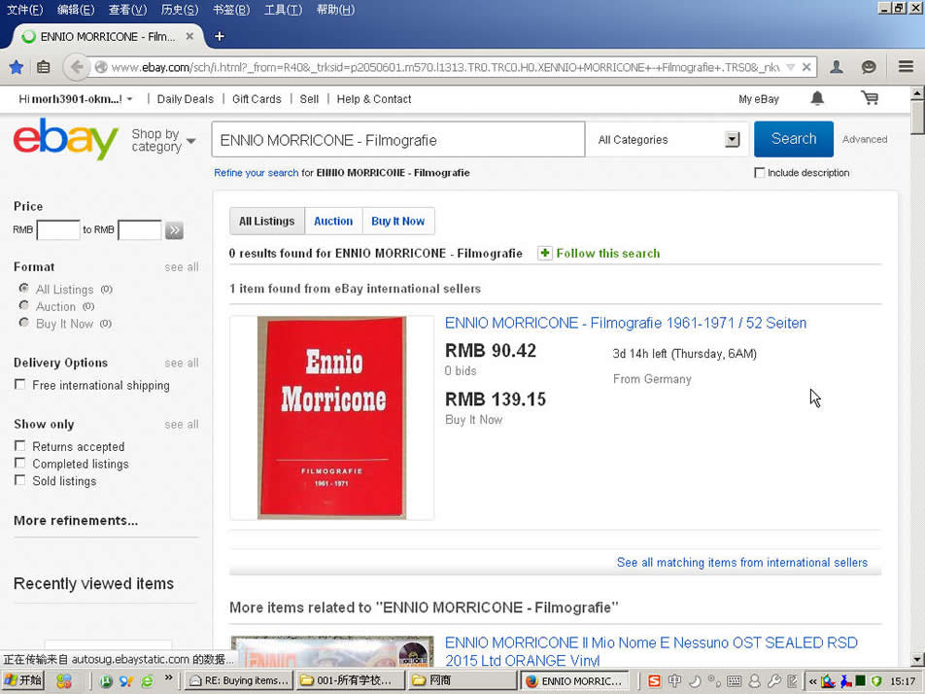
Task: Check Completed listings option
Action: click(19, 463)
